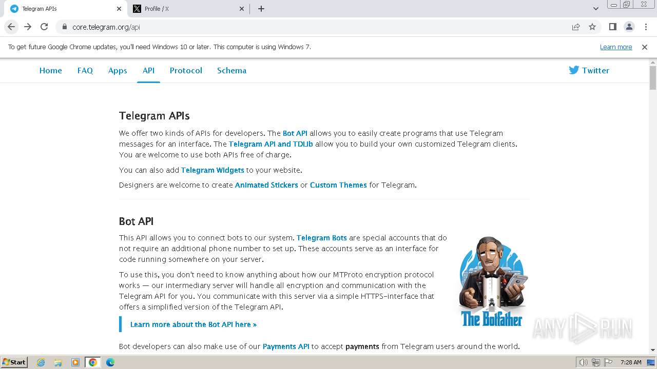
Task: Click the Chrome icon in the taskbar
Action: pyautogui.click(x=92, y=362)
